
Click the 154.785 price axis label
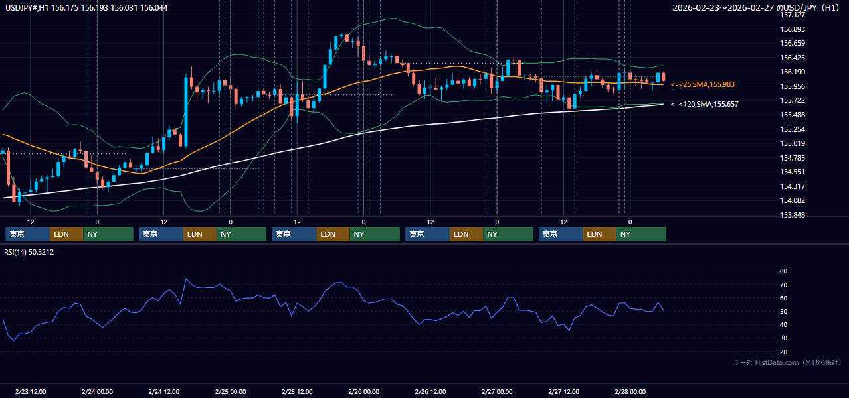(792, 158)
